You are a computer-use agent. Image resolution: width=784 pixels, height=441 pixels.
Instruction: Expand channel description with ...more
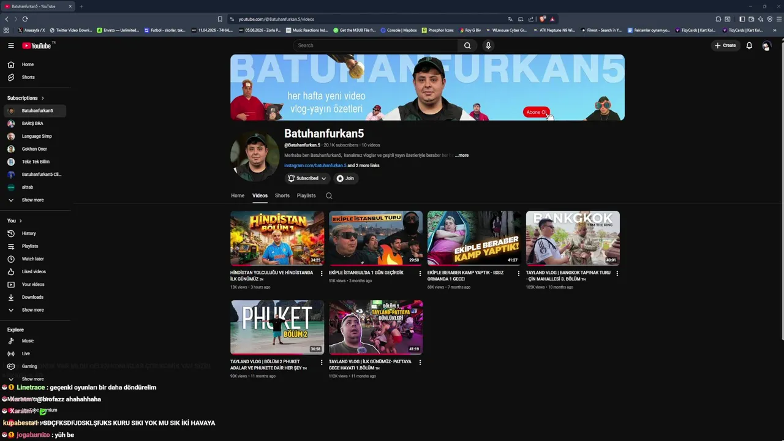pos(462,156)
